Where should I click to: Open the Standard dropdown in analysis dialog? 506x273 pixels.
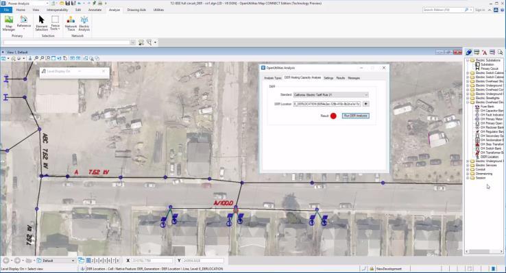pyautogui.click(x=330, y=95)
